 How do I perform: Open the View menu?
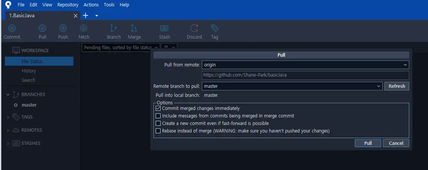pos(47,5)
